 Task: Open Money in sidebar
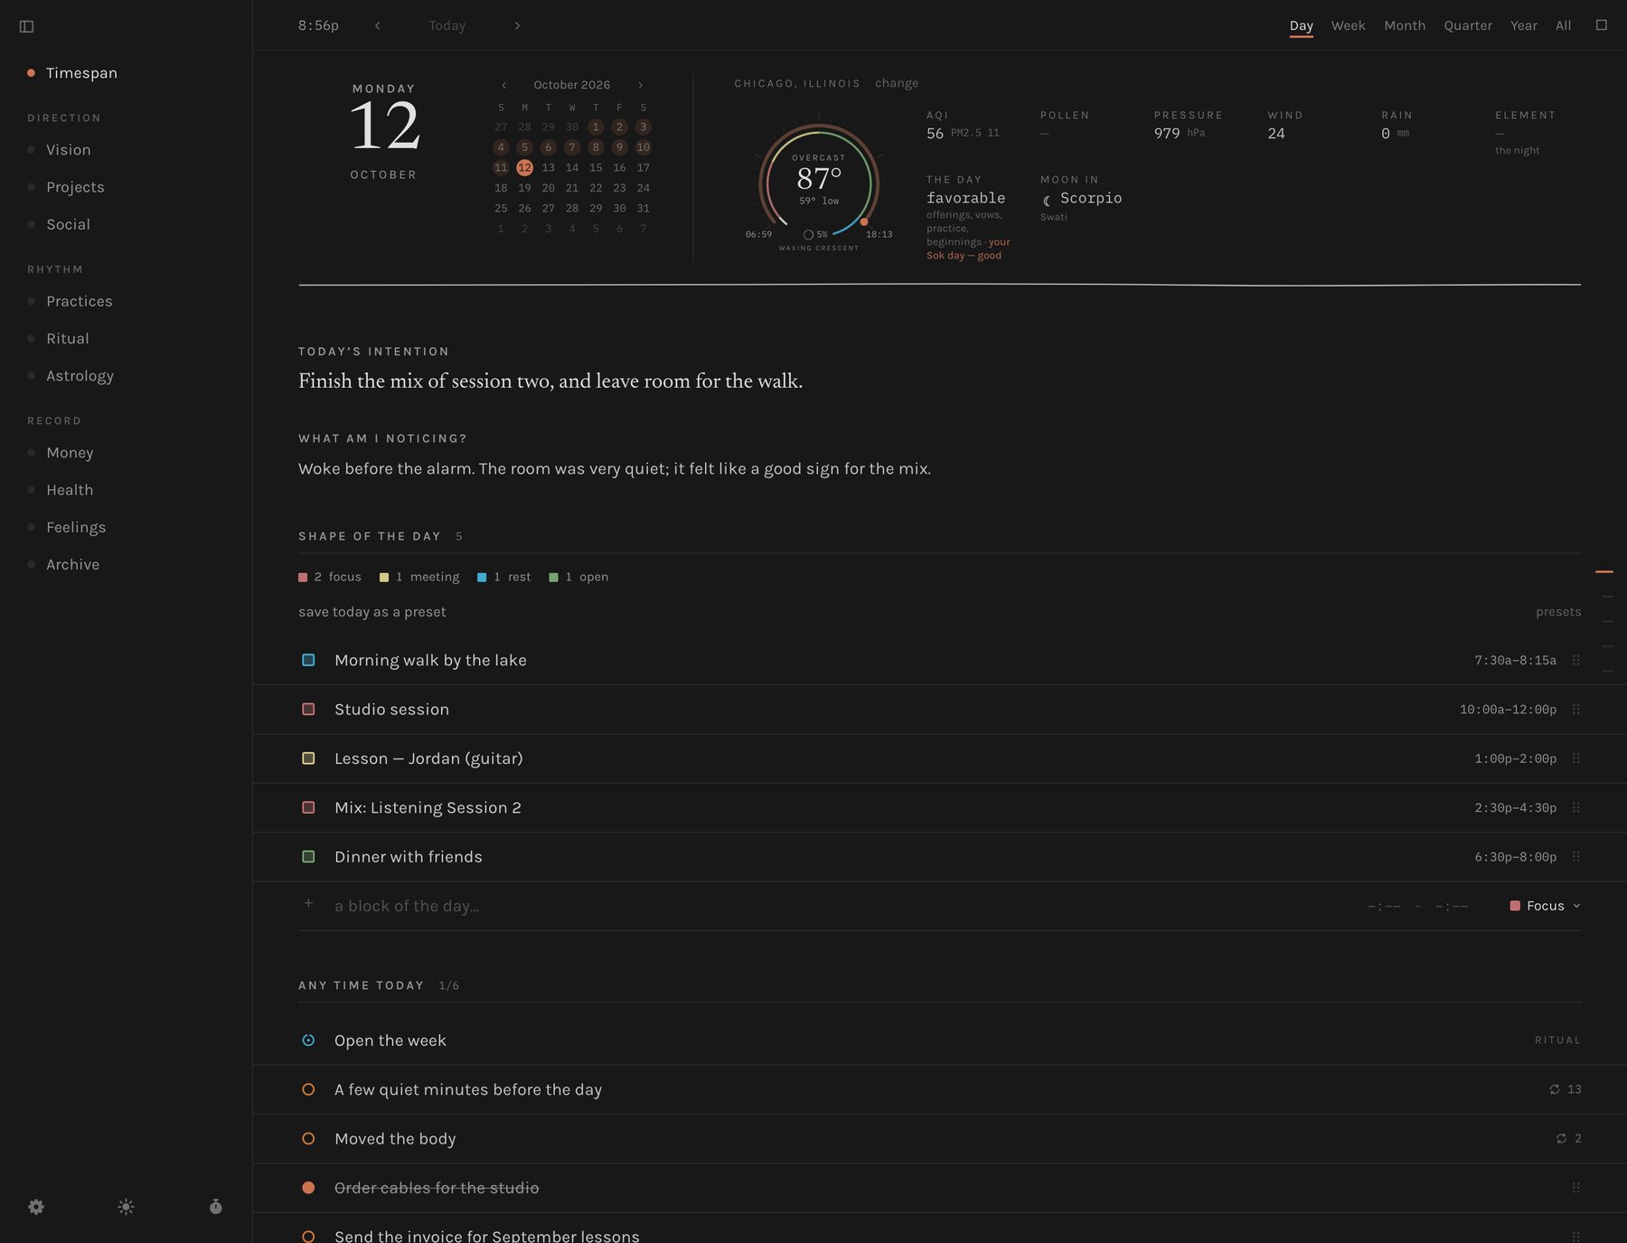coord(70,453)
